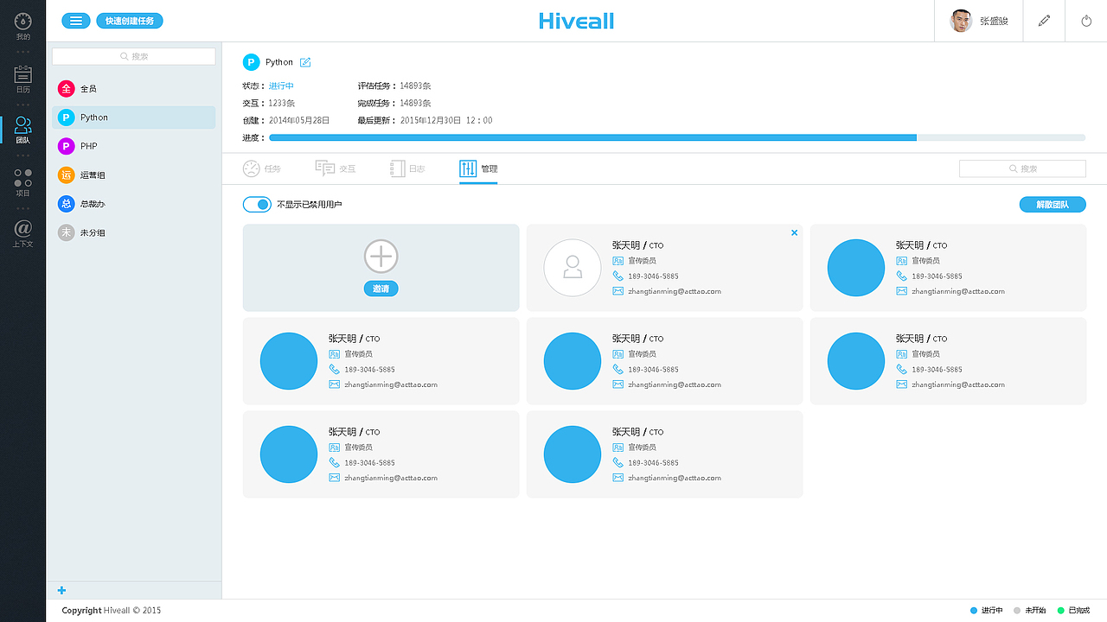The width and height of the screenshot is (1107, 622).
Task: Switch to the 管理 tab
Action: [478, 168]
